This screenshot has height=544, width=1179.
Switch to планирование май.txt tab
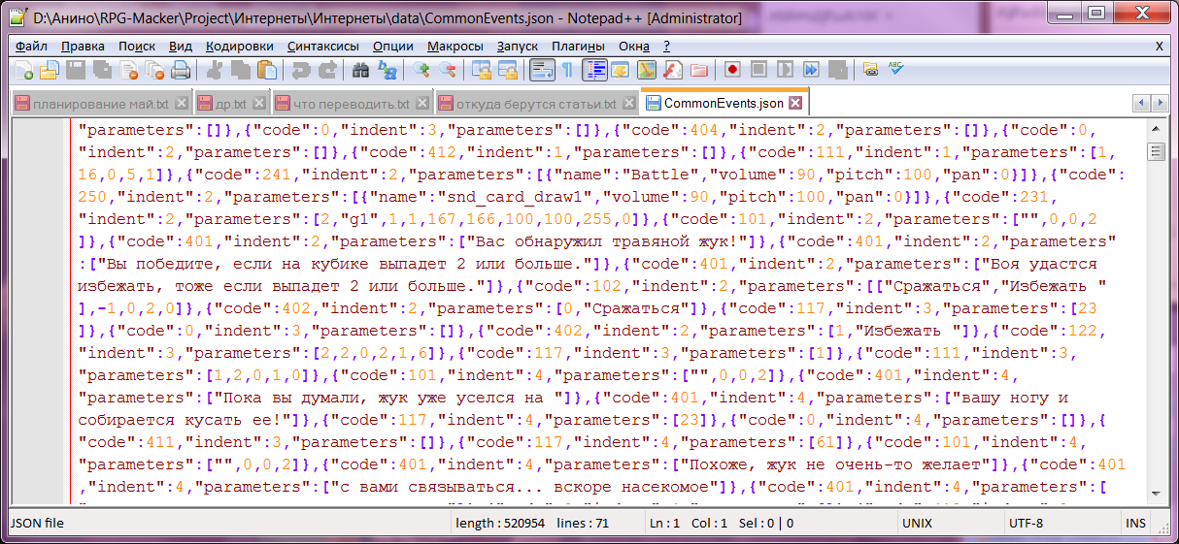(100, 104)
